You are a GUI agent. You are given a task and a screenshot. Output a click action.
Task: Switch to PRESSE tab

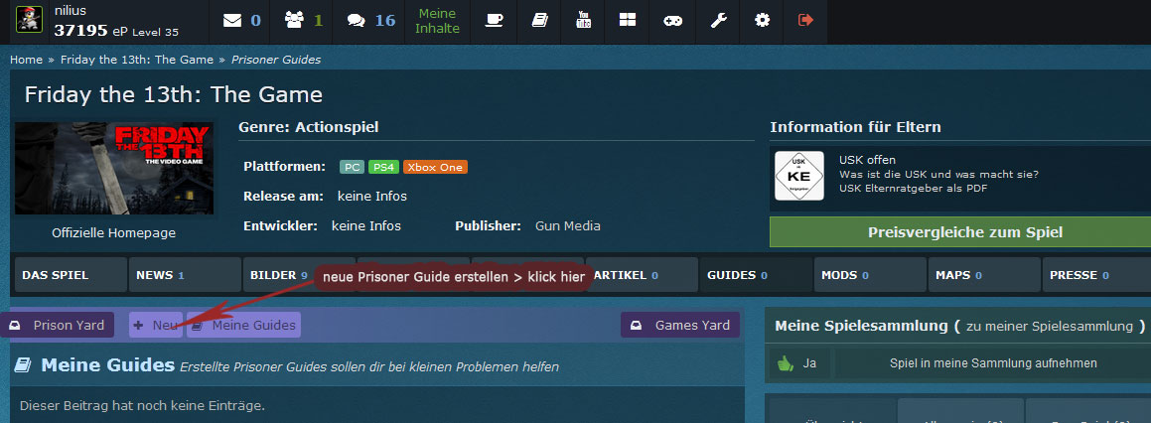[x=1096, y=275]
